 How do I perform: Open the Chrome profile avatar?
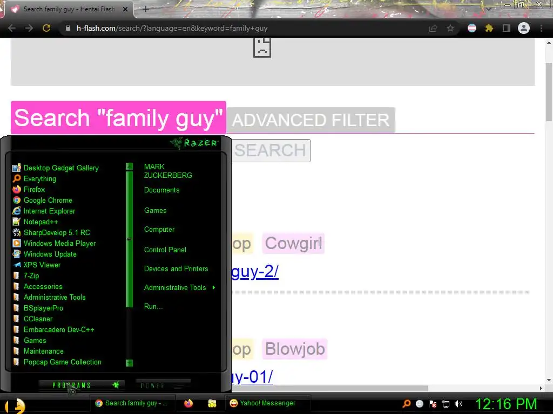(524, 28)
